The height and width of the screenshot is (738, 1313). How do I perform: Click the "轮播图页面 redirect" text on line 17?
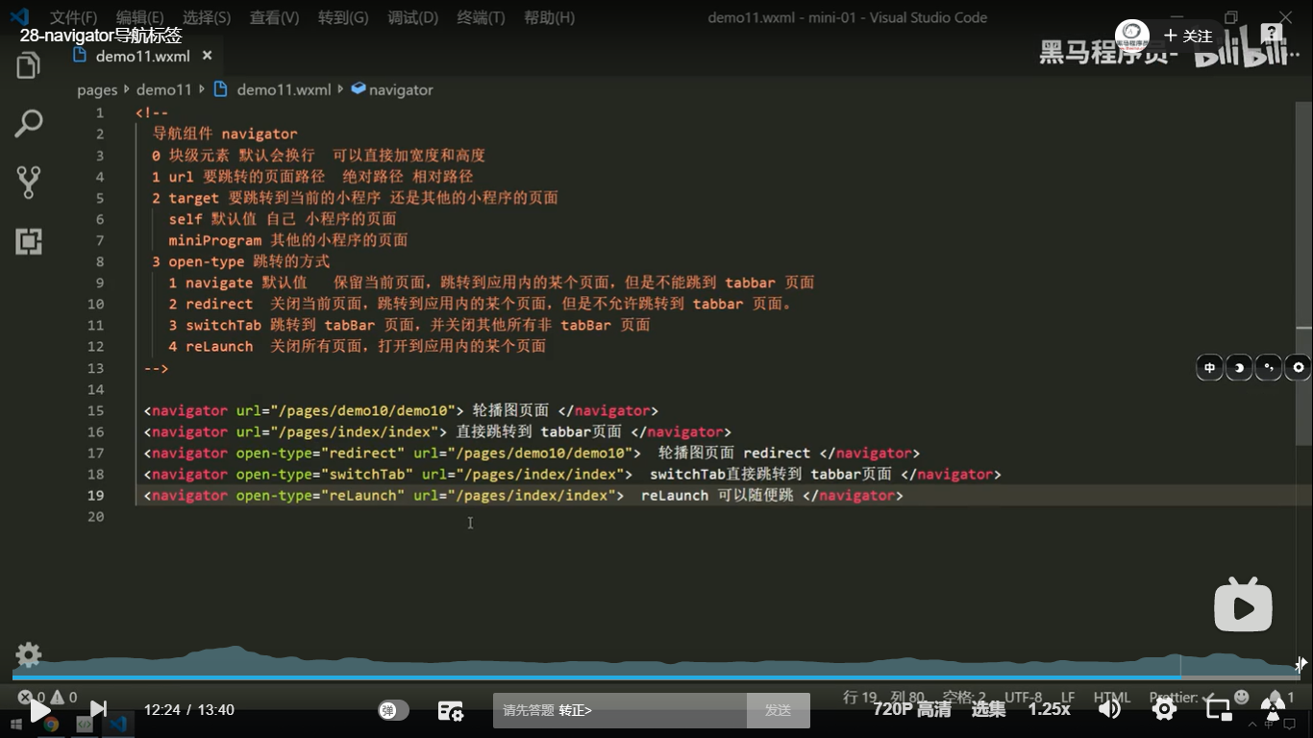(734, 453)
